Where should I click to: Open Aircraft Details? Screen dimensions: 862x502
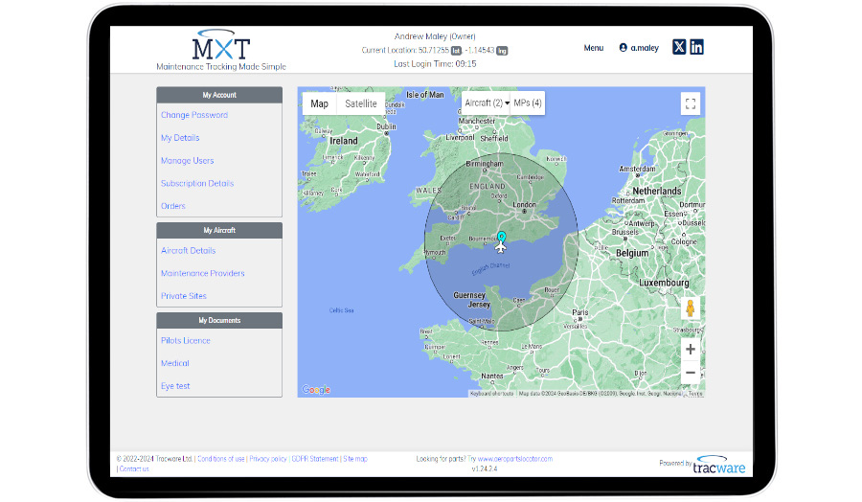pos(188,250)
